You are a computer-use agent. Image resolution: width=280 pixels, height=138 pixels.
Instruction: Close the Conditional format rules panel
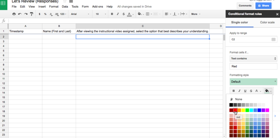(x=277, y=14)
